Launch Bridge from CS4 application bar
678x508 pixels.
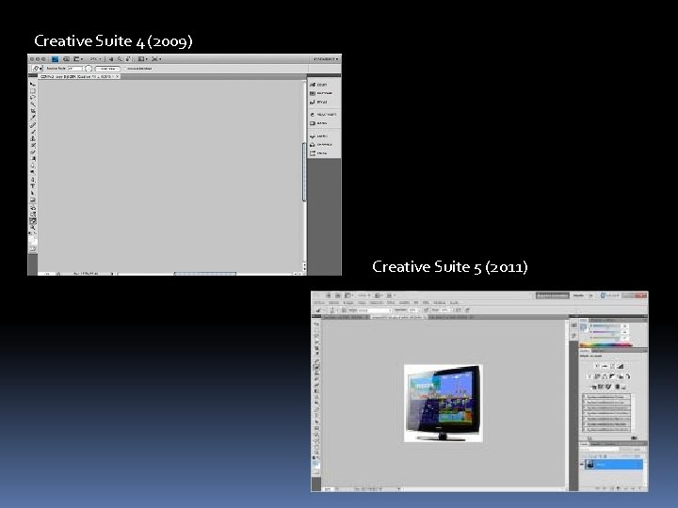click(66, 59)
